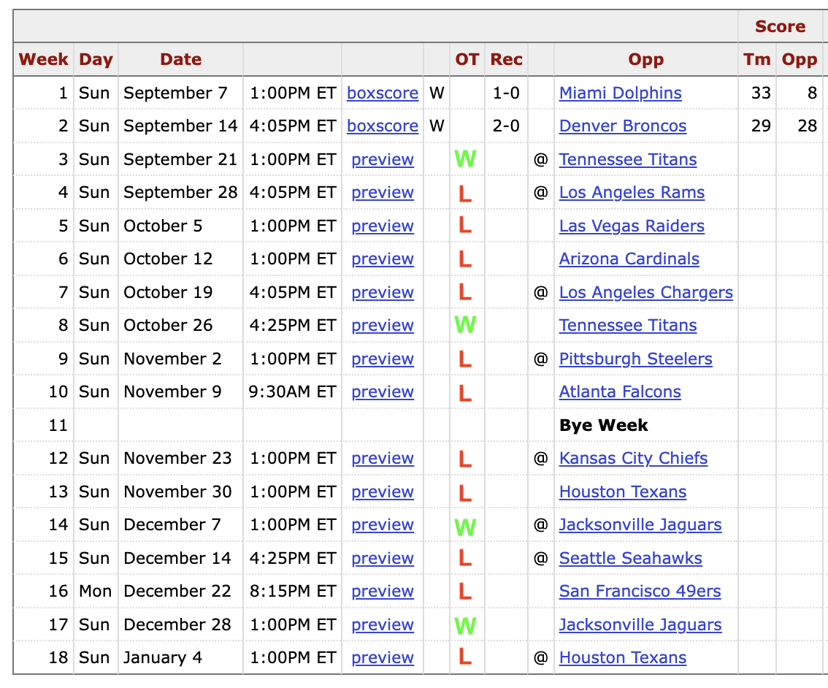The width and height of the screenshot is (828, 688).
Task: Click Los Angeles Rams opponent link
Action: tap(632, 193)
